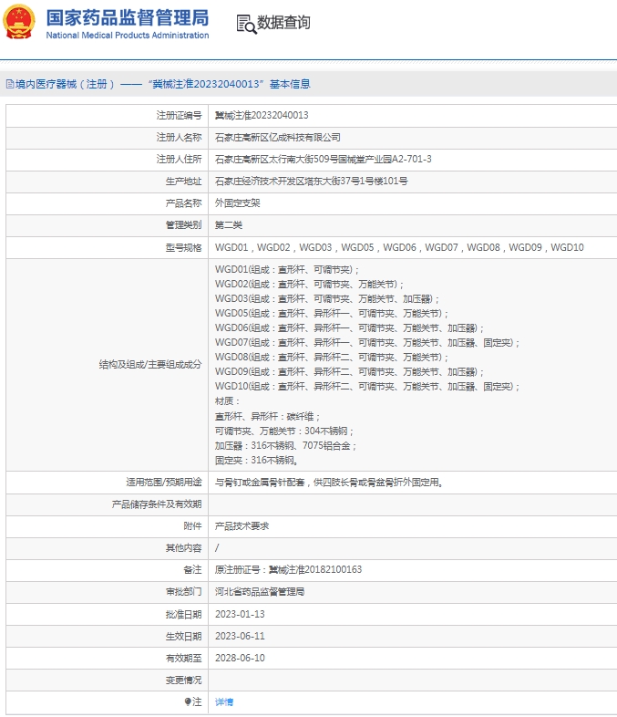Click the 生效日期 label

[x=183, y=636]
